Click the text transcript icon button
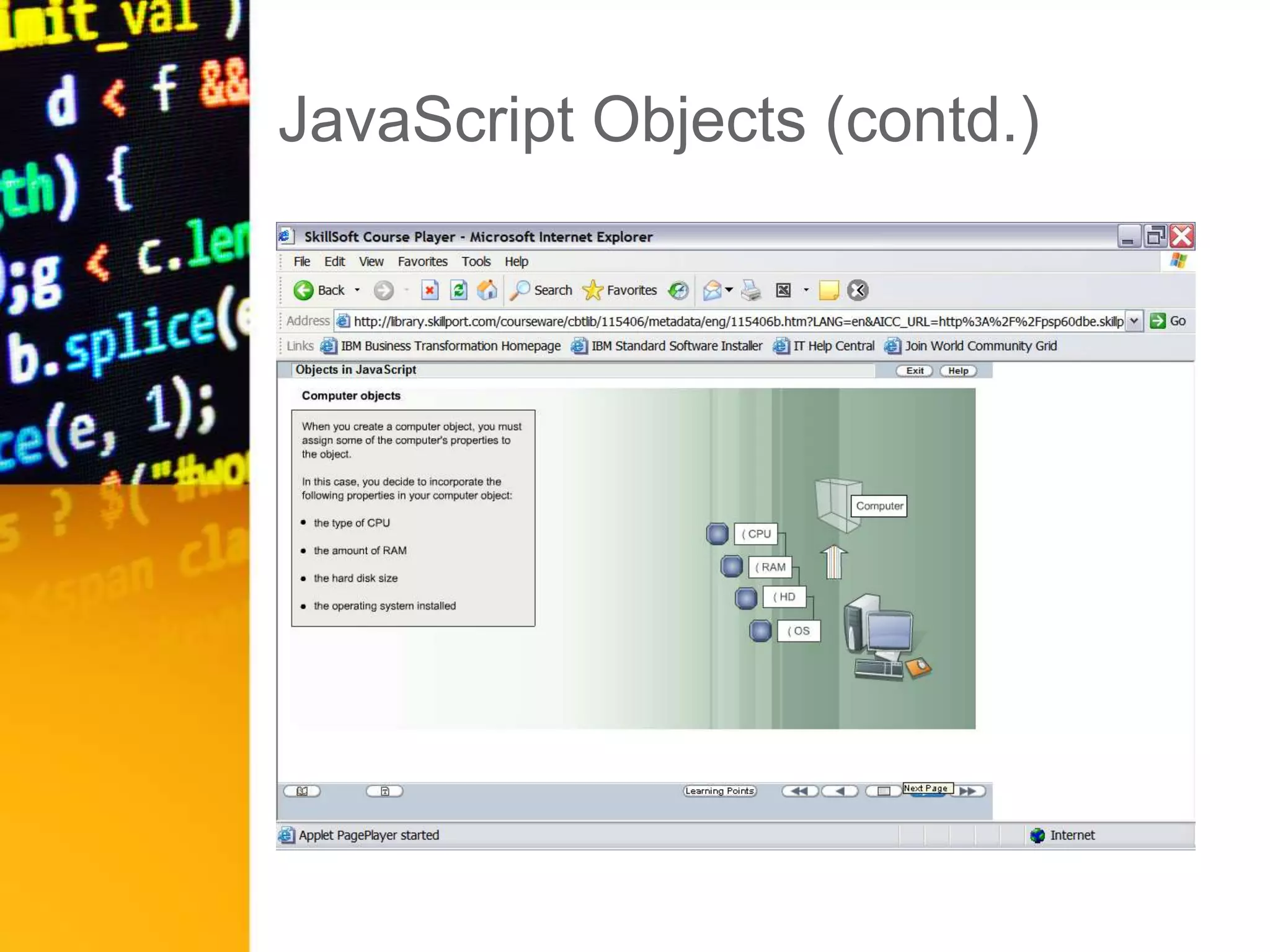Image resolution: width=1270 pixels, height=952 pixels. [x=384, y=791]
